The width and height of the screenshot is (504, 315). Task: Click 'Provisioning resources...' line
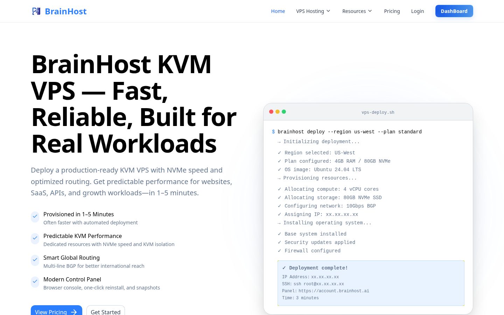(x=317, y=178)
